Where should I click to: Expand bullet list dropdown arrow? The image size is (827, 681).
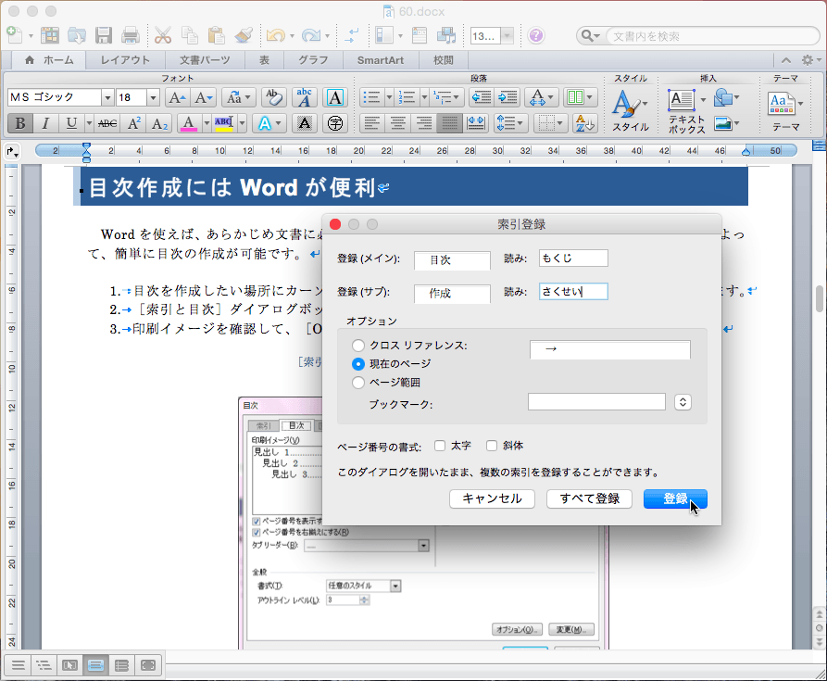pyautogui.click(x=389, y=97)
